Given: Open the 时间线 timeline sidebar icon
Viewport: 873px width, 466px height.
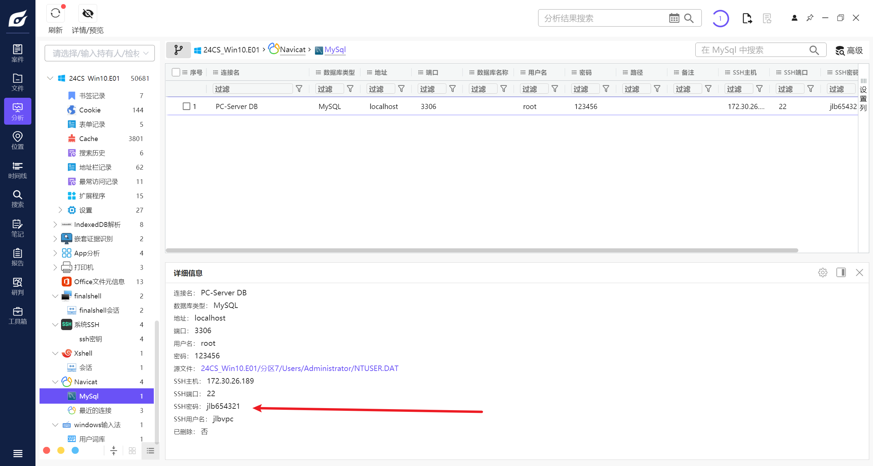Looking at the screenshot, I should coord(17,170).
